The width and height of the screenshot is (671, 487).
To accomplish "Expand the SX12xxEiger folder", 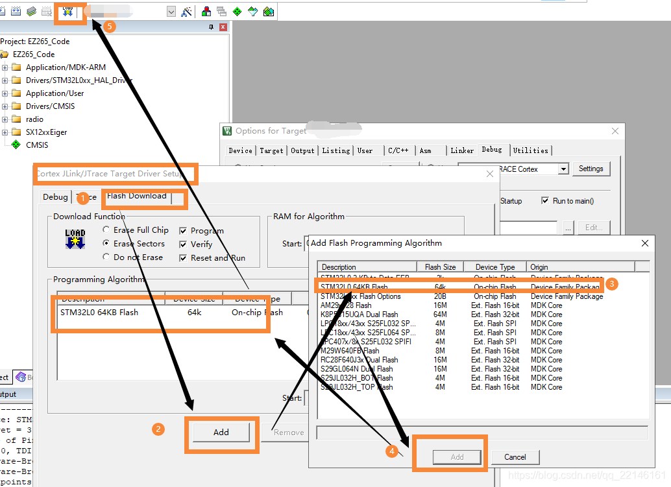I will point(5,132).
